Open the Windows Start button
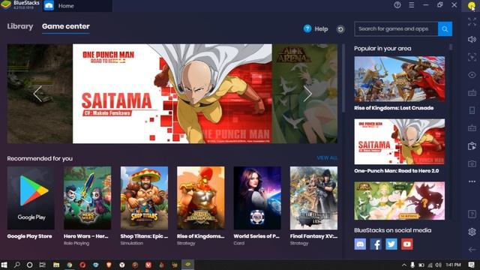Viewport: 480px width, 270px height. coord(4,265)
